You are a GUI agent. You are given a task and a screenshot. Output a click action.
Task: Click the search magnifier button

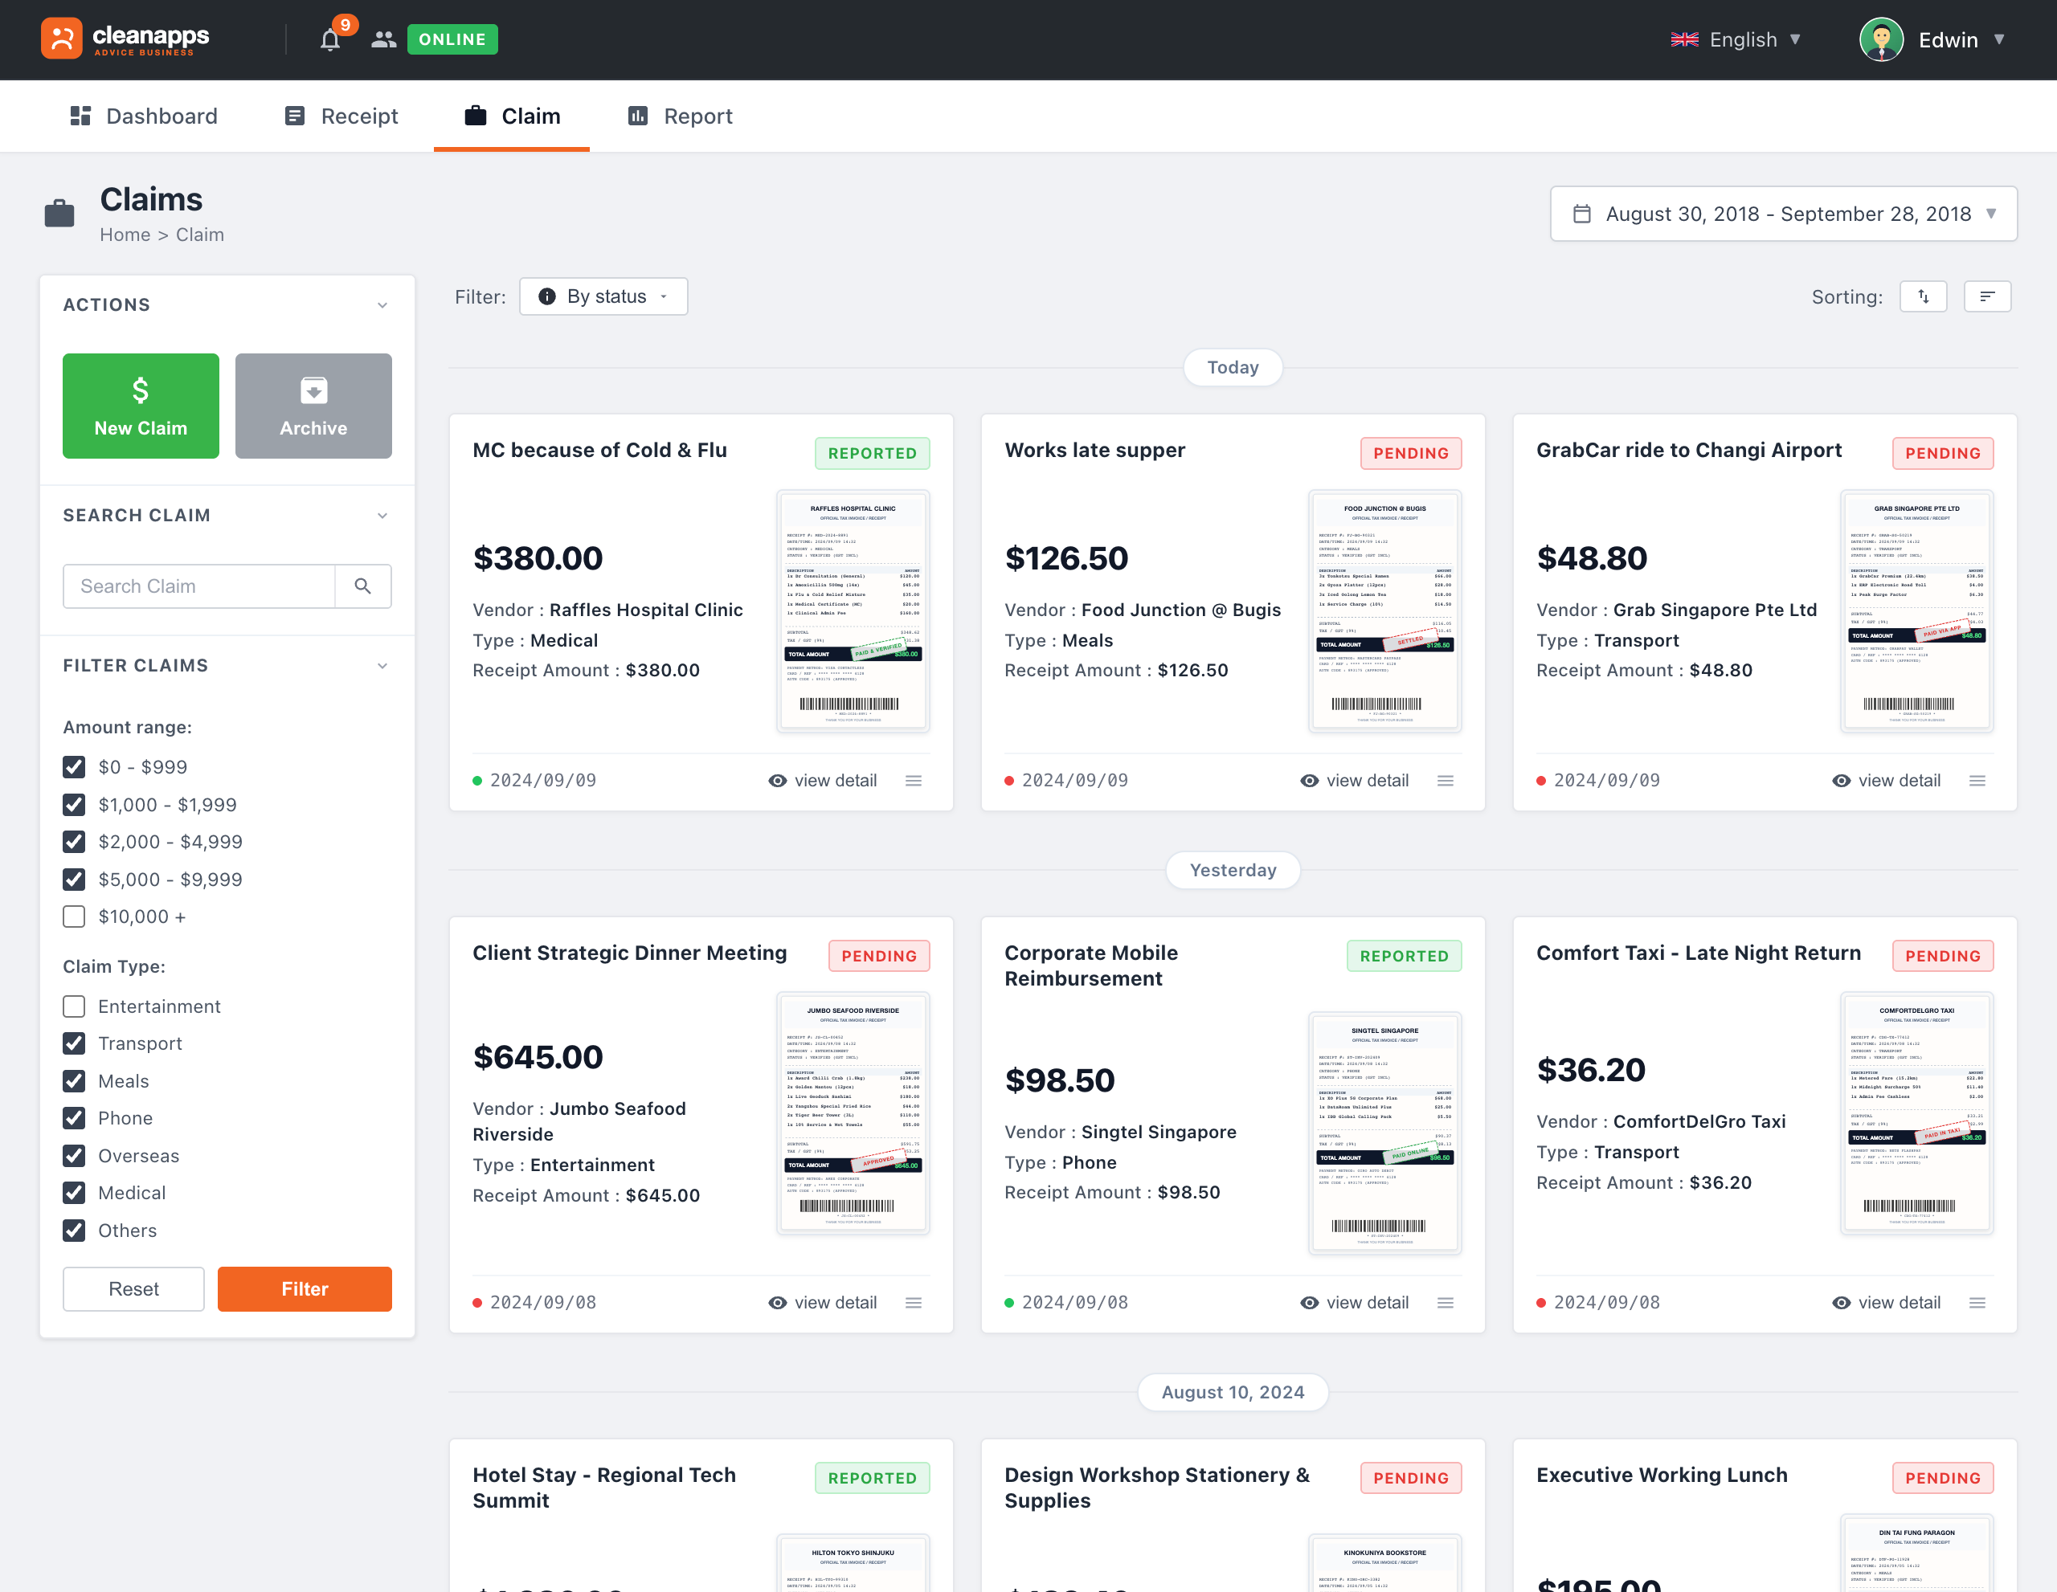point(362,586)
